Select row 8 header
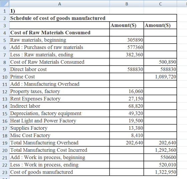This screenshot has width=187, height=179. pyautogui.click(x=5, y=62)
